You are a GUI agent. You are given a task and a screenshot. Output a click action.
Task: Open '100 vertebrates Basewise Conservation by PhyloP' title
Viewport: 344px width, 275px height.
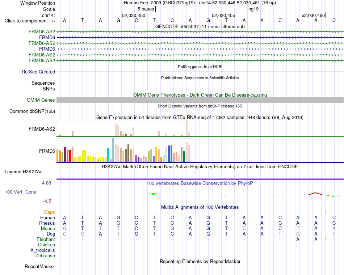(200, 183)
